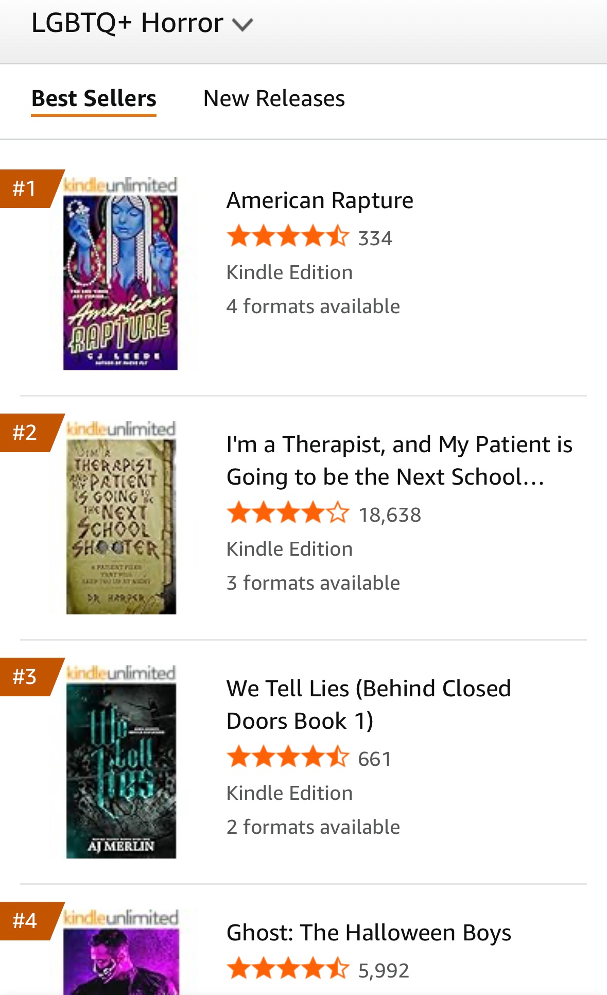Open Ghost: The Halloween Boys title
This screenshot has width=607, height=995.
369,933
